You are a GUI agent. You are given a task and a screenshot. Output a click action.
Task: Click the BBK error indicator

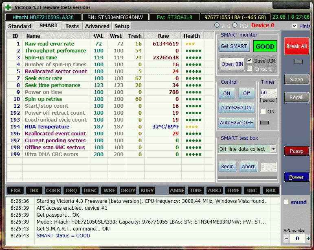click(x=270, y=190)
